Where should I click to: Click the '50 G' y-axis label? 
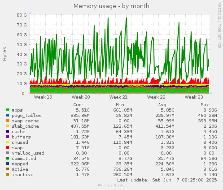pyautogui.click(x=22, y=44)
